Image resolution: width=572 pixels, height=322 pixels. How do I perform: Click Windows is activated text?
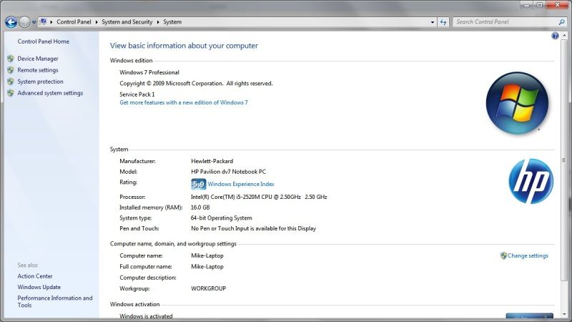146,316
